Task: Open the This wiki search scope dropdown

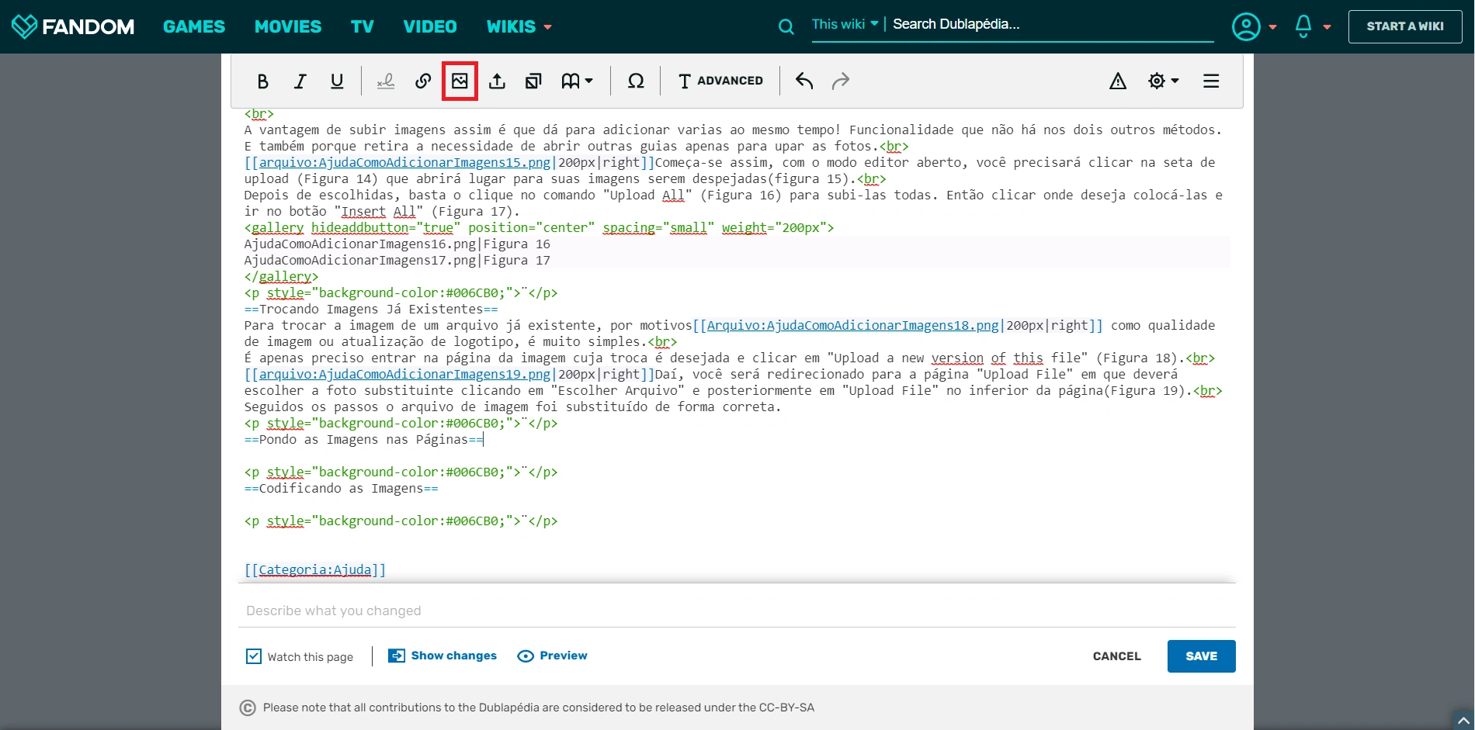Action: click(845, 24)
